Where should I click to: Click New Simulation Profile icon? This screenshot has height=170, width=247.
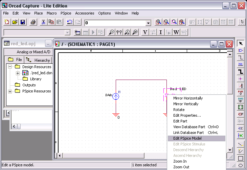[x=77, y=32]
